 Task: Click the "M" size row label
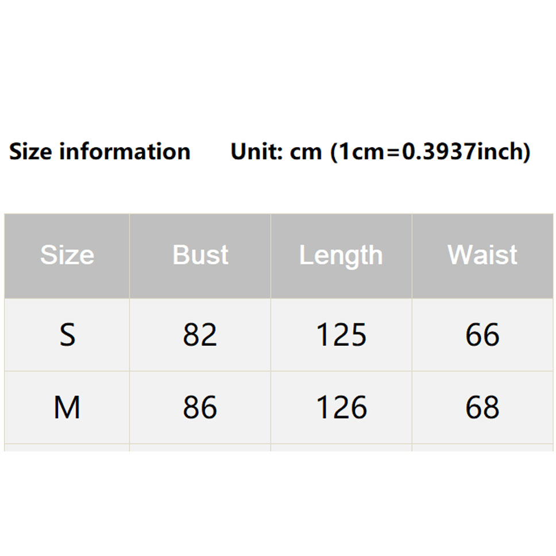pyautogui.click(x=67, y=407)
